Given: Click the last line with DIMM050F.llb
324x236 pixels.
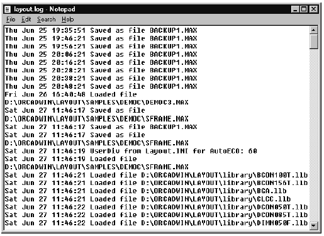Looking at the screenshot, I should tap(156, 223).
